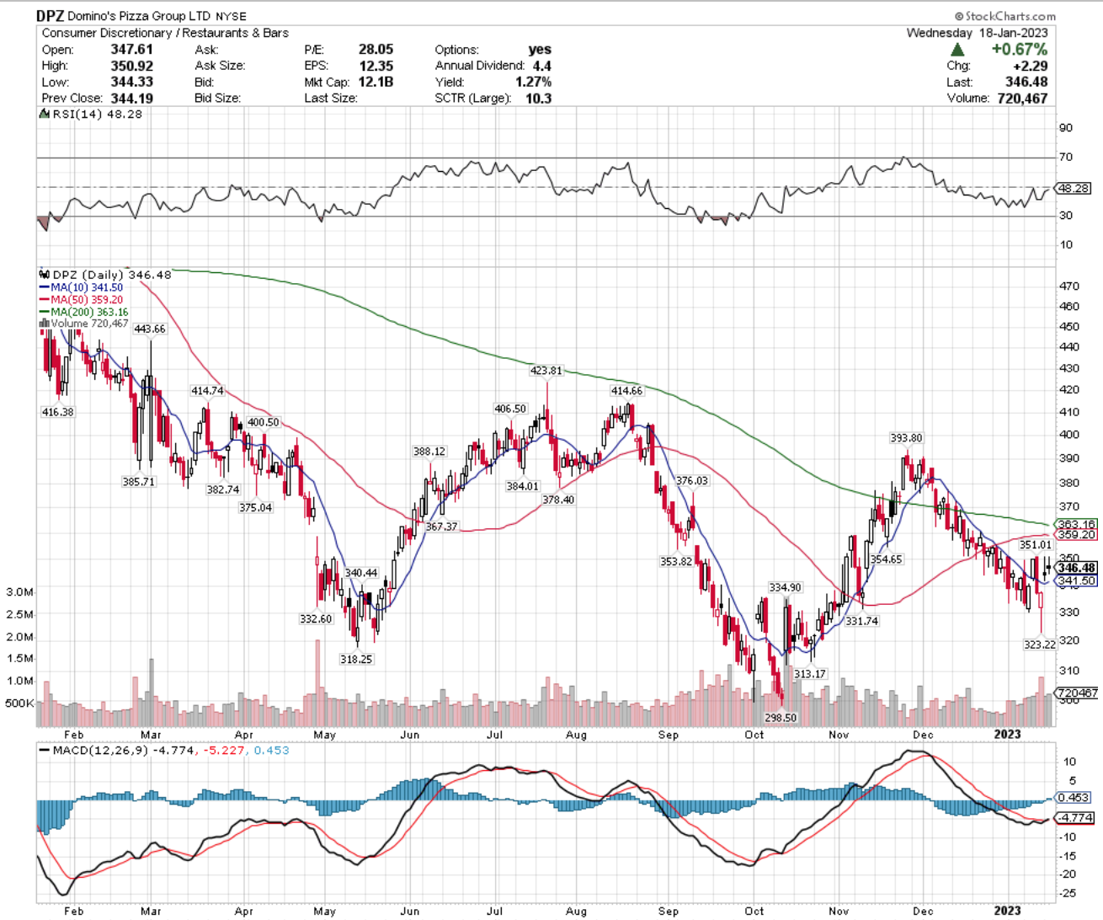Click the 416.38 price annotation
Screen dimensions: 1103x920
(x=57, y=412)
